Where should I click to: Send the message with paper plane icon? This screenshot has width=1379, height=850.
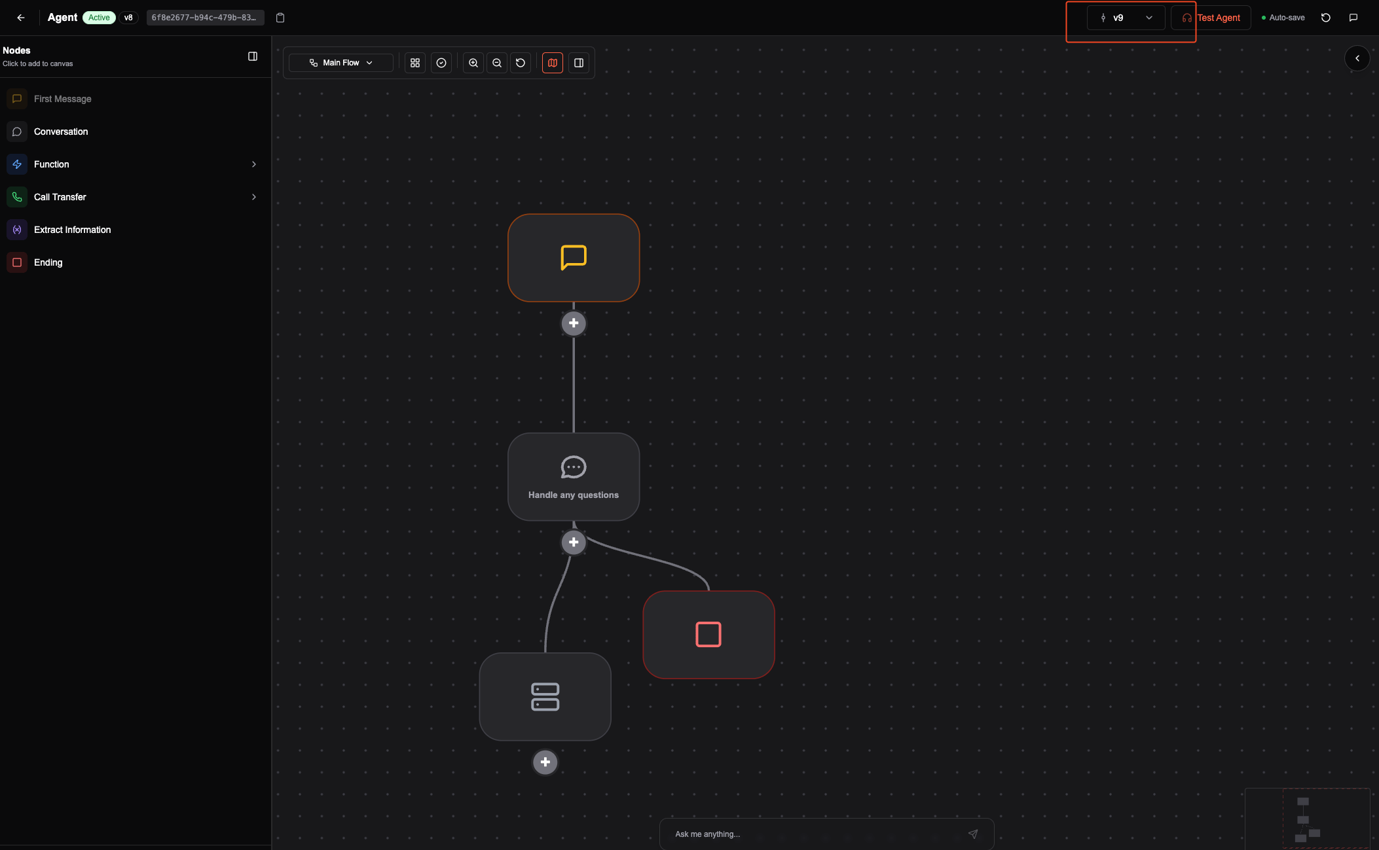(973, 834)
